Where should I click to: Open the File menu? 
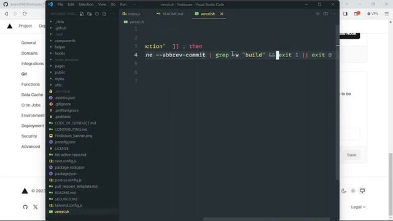[x=60, y=4]
